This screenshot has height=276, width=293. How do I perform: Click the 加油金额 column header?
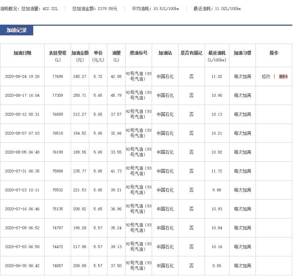click(80, 53)
